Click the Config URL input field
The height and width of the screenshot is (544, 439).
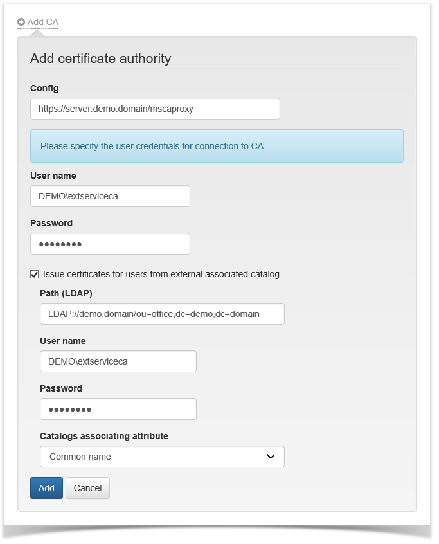click(x=155, y=109)
